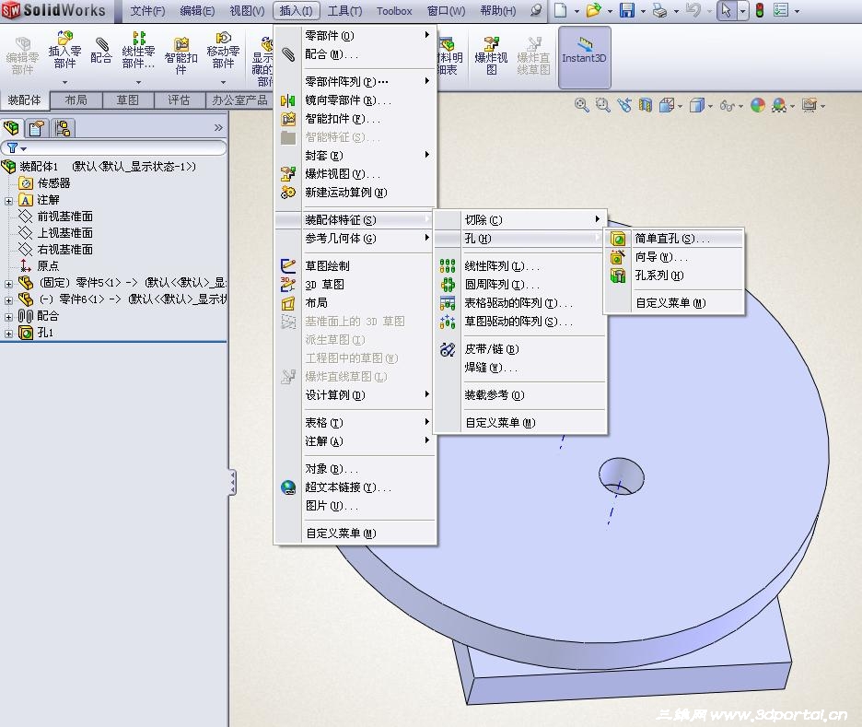Click the 孔系列 (Hole Series) icon
The image size is (862, 727).
tap(618, 275)
